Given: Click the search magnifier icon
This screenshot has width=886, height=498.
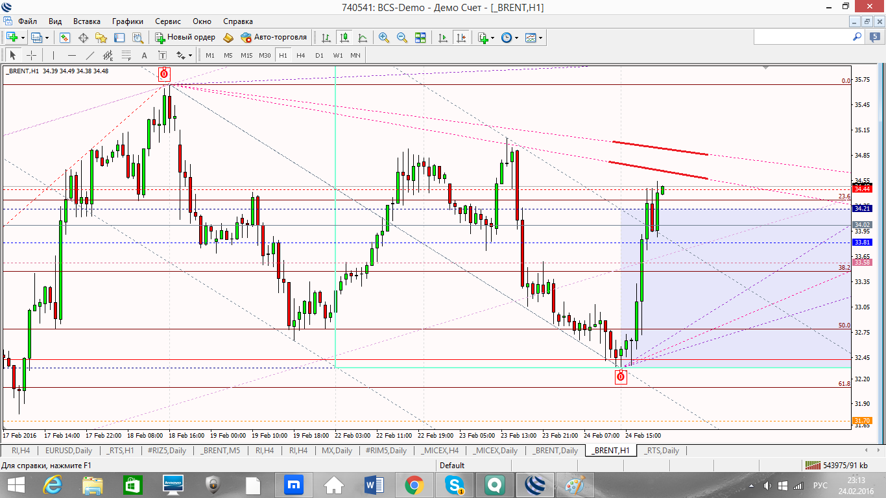Looking at the screenshot, I should (857, 38).
